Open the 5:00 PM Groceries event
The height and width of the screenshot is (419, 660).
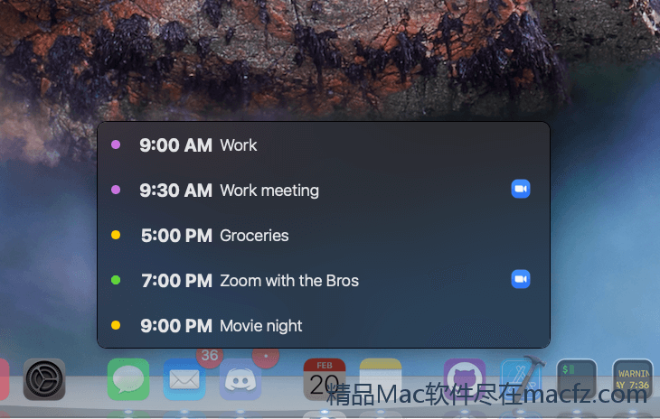[x=324, y=236]
